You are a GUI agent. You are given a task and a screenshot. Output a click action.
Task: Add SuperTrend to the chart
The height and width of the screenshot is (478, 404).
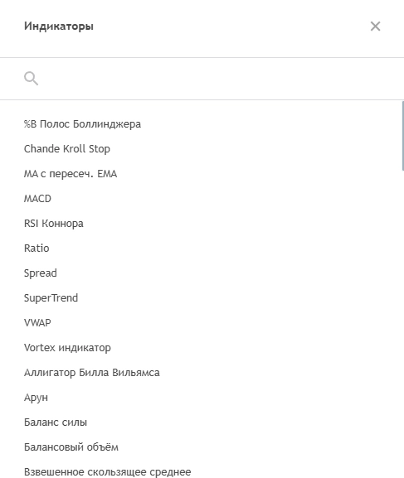[x=202, y=298]
